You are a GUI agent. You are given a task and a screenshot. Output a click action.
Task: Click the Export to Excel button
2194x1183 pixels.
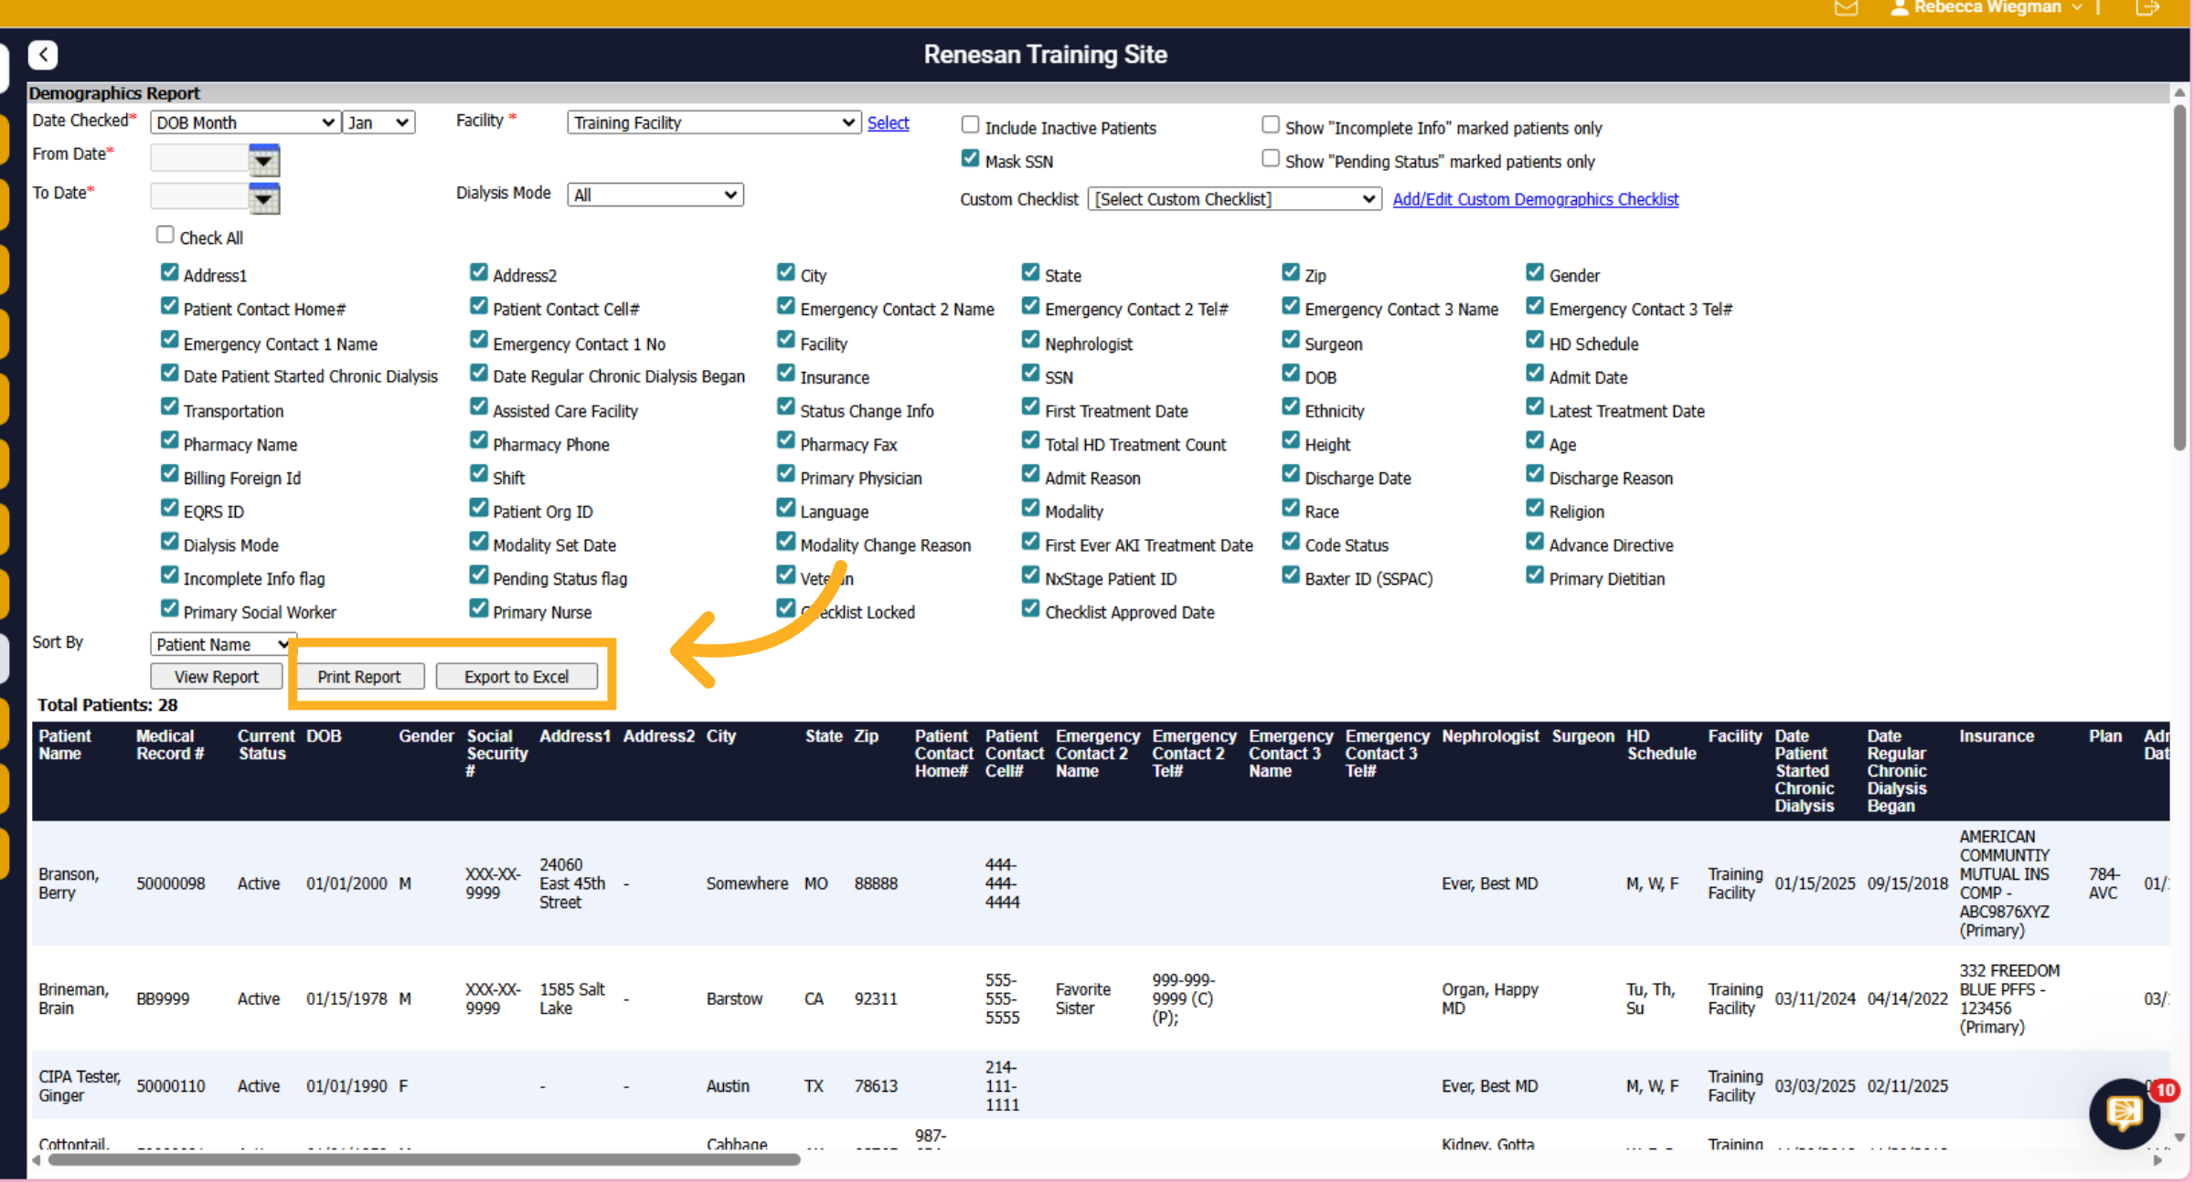(x=517, y=677)
